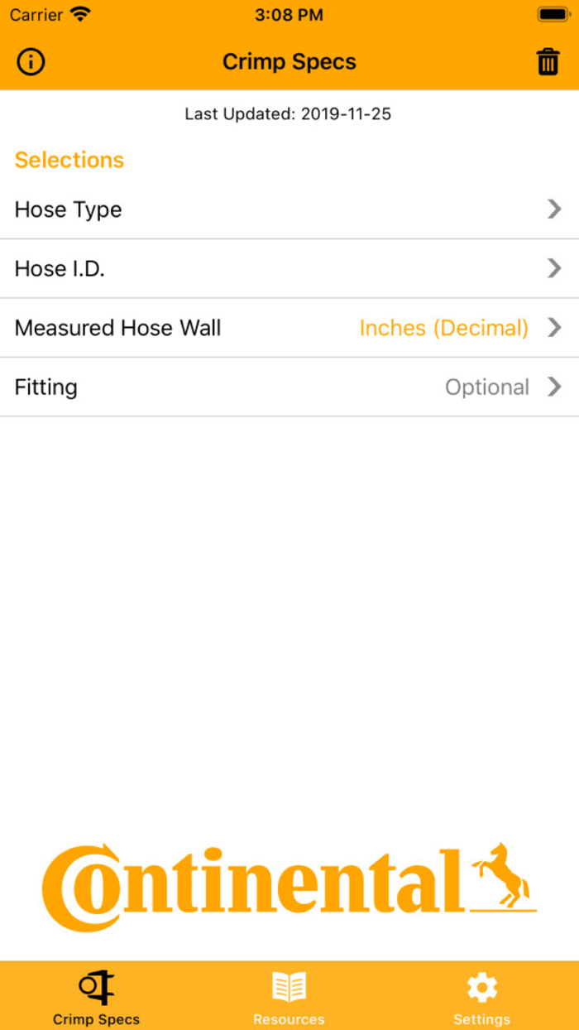Tap the Last Updated 2019-11-25 text

click(288, 114)
